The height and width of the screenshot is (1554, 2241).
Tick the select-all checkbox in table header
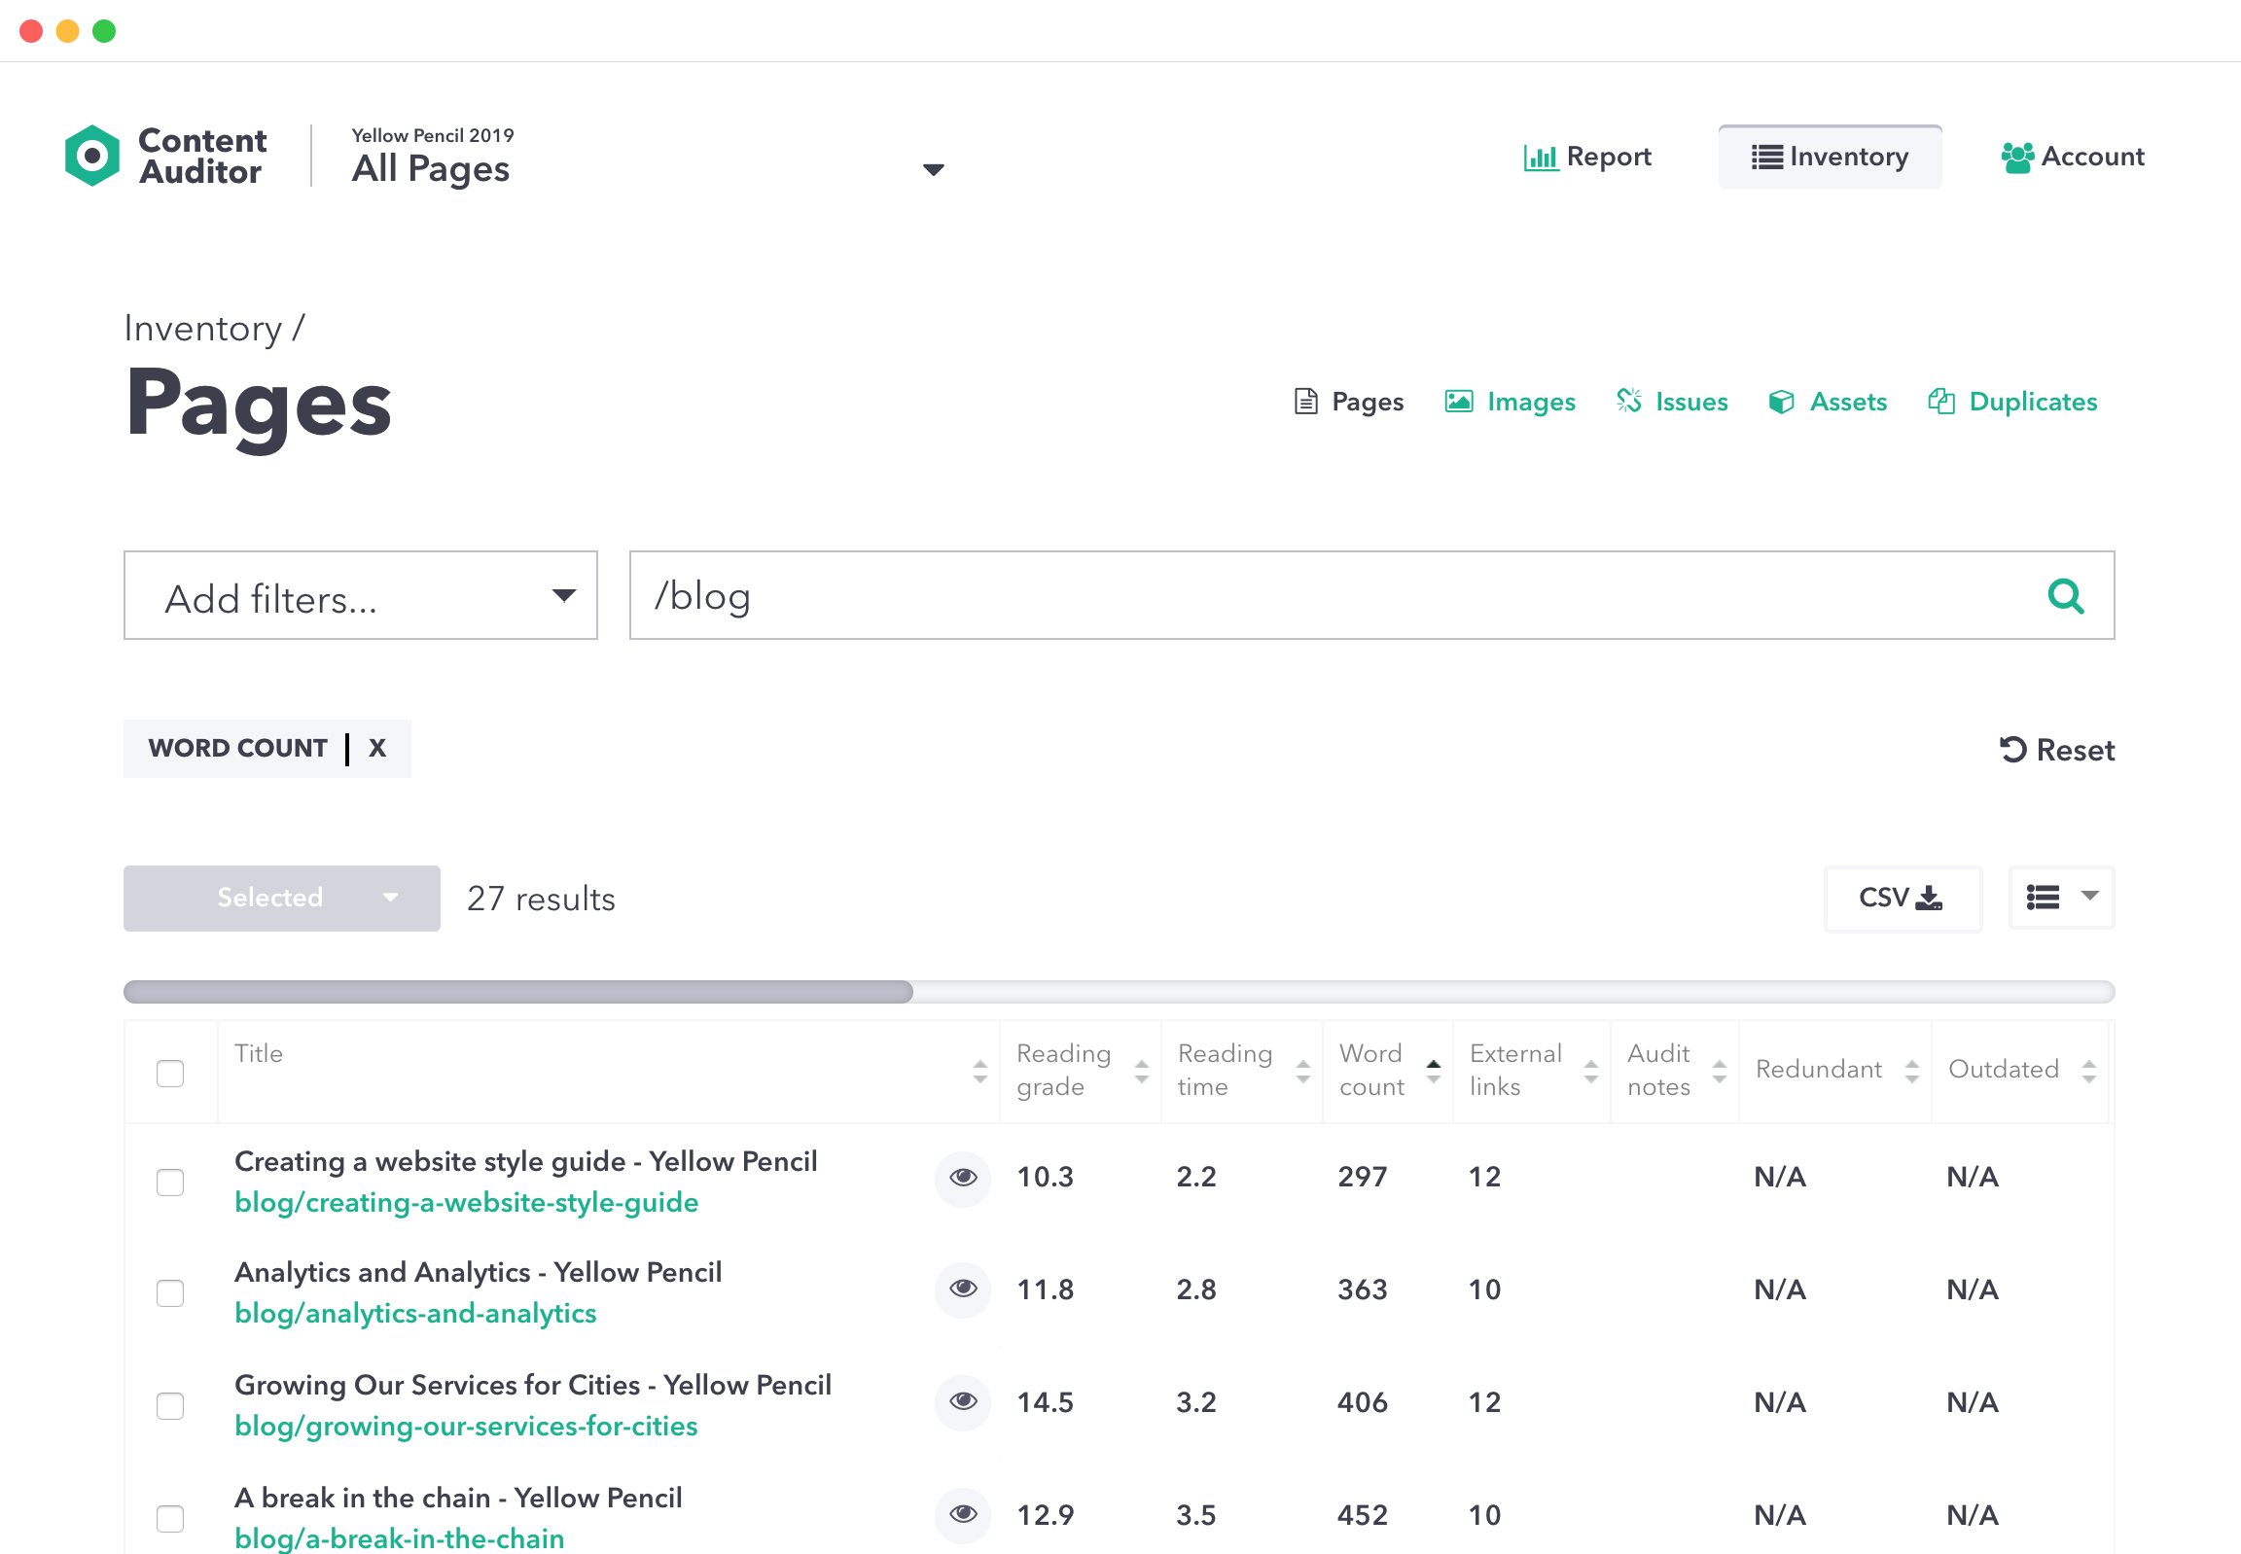tap(170, 1072)
